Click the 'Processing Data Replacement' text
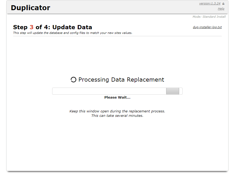235x176 pixels. pyautogui.click(x=121, y=80)
